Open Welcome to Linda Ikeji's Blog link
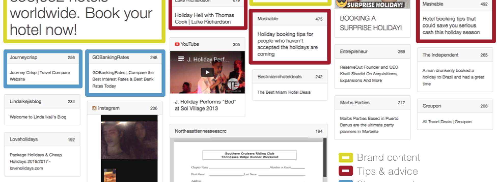497x182 pixels. 38,117
